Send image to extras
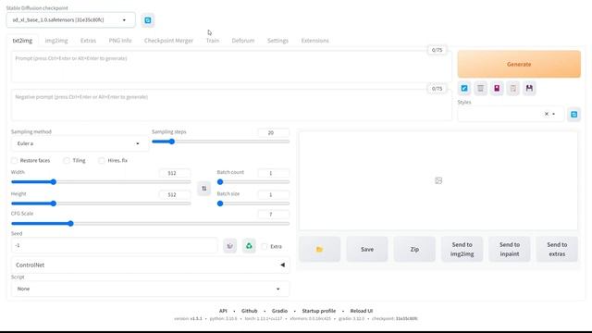This screenshot has width=592, height=333. pos(557,249)
